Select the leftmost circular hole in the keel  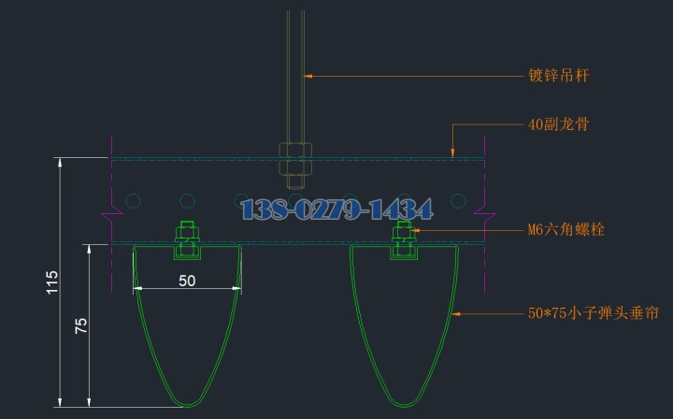[x=134, y=200]
